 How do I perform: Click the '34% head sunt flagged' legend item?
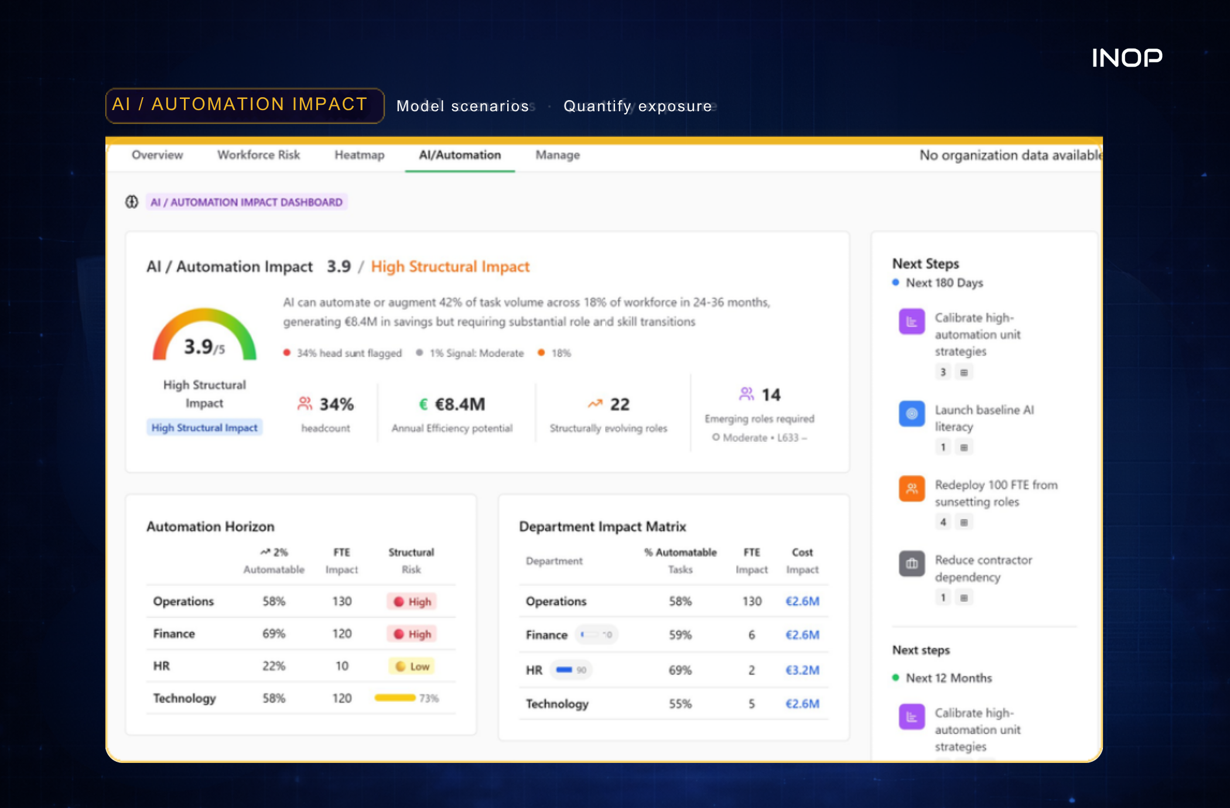(x=343, y=353)
